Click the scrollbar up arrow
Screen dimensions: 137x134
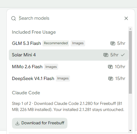click(x=130, y=29)
